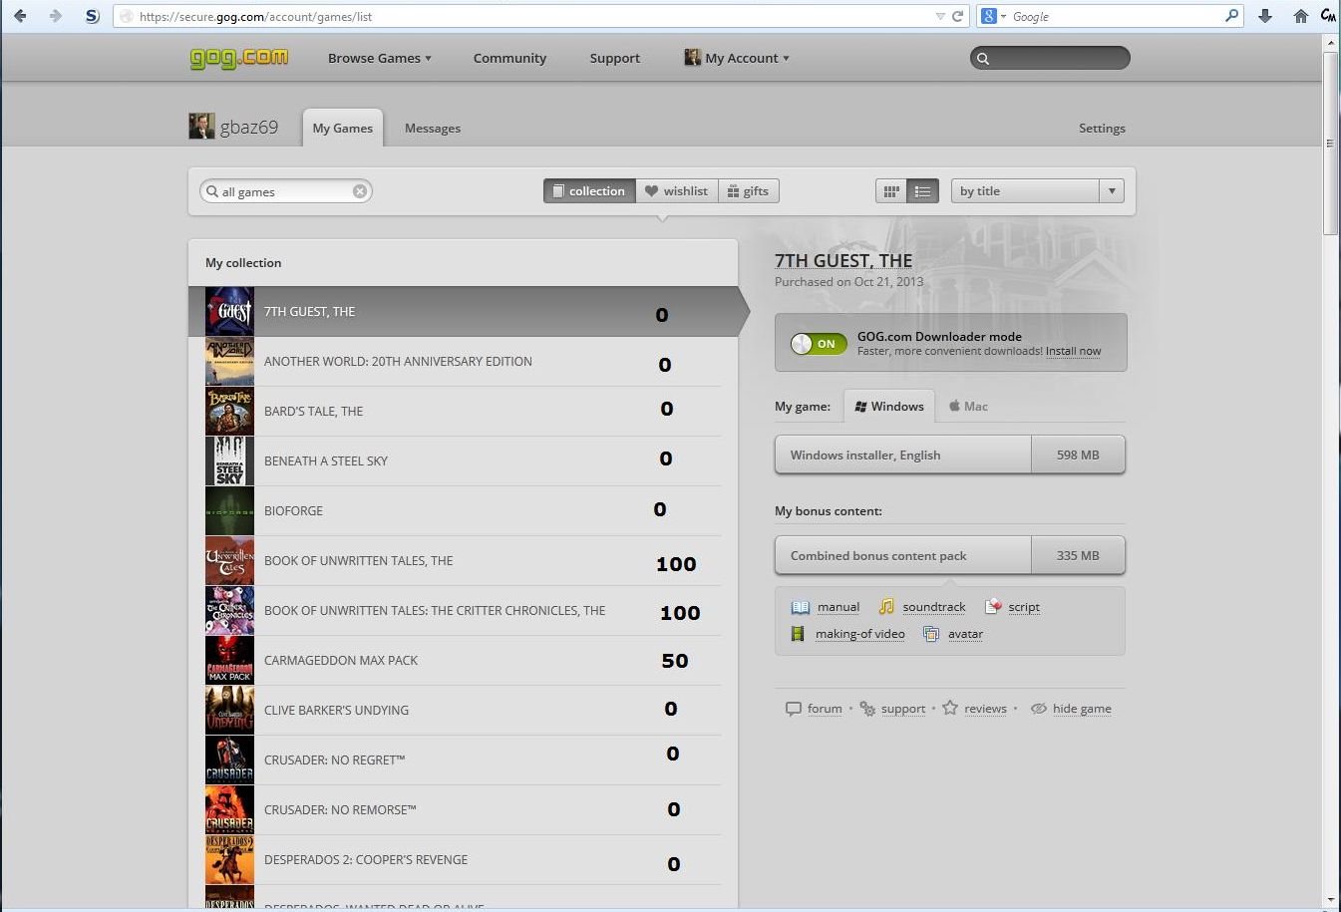This screenshot has height=912, width=1341.
Task: Click the Desperados 2 cover thumbnail
Action: pos(229,860)
